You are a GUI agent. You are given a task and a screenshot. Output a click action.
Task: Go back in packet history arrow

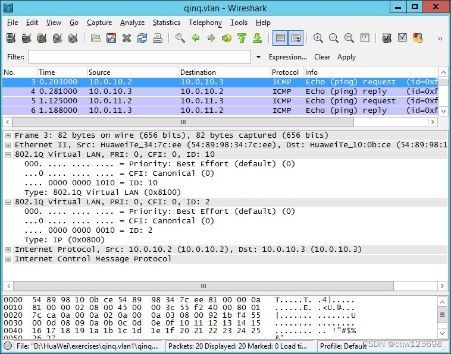[x=196, y=38]
